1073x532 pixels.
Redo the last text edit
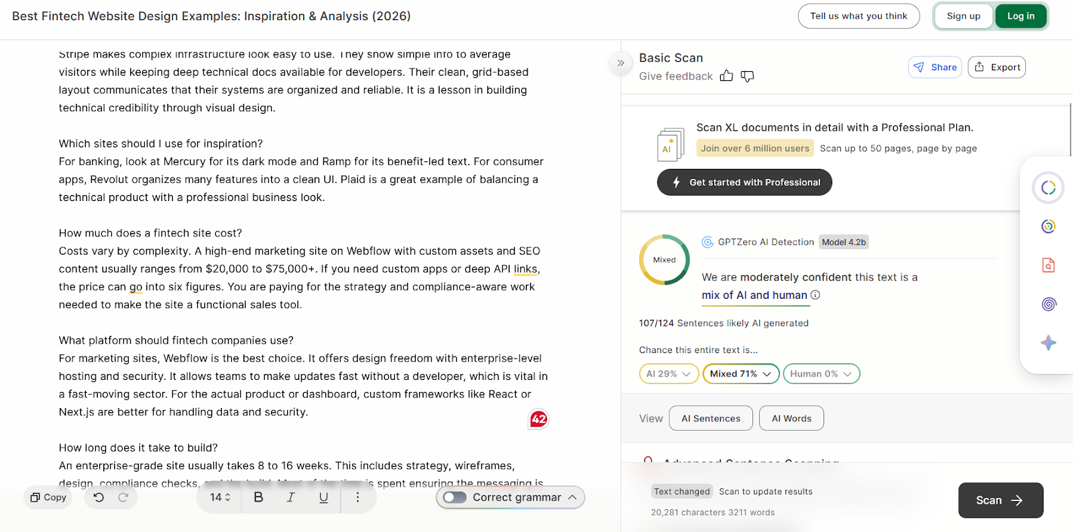(123, 497)
